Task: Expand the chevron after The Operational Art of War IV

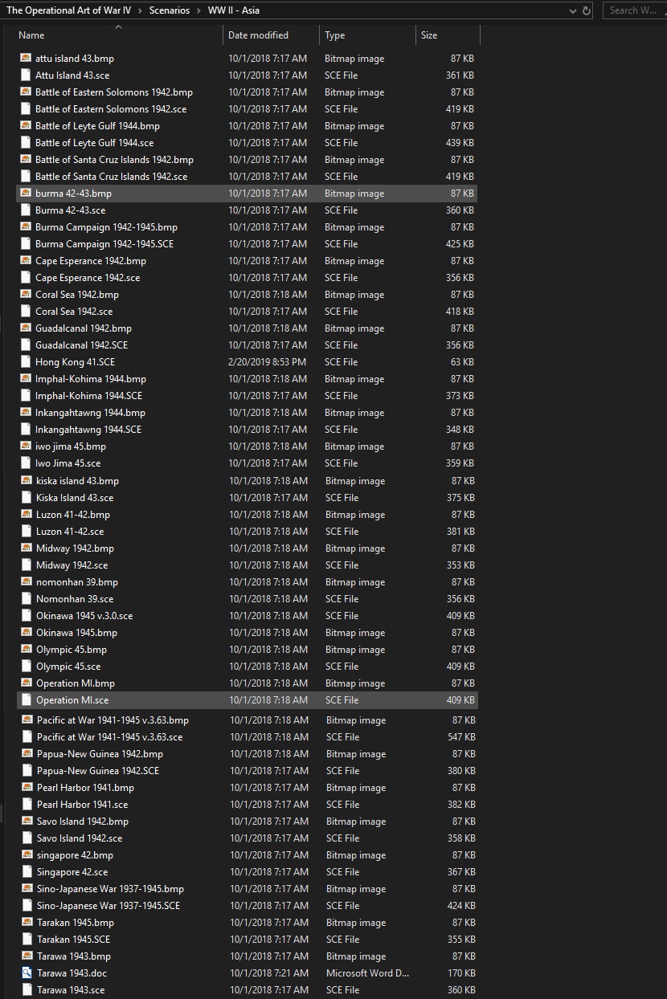Action: [140, 10]
